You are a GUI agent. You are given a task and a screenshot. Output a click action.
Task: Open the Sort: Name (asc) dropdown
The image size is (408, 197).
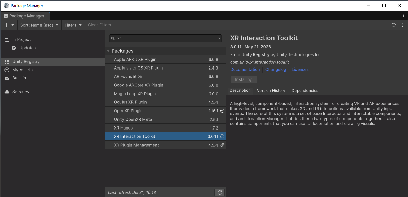[x=39, y=25]
